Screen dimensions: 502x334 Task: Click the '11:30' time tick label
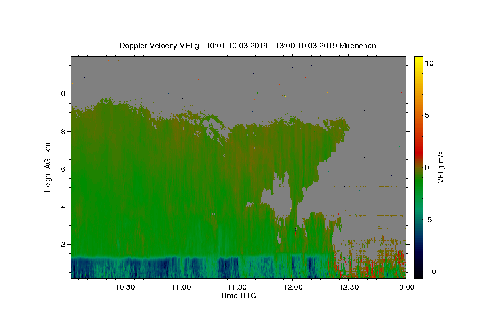237,288
